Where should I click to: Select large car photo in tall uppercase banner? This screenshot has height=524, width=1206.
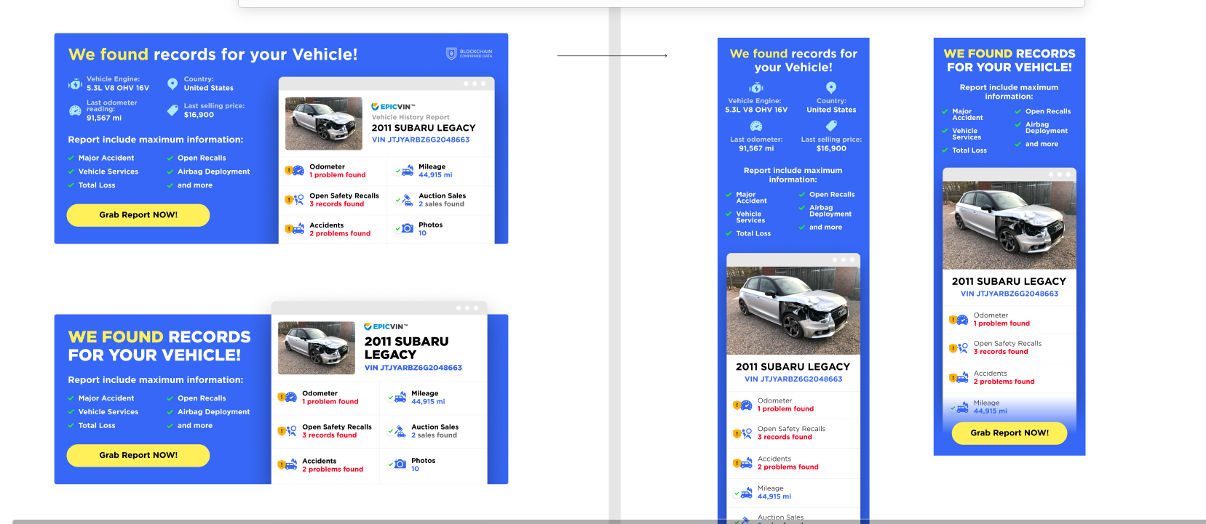[x=1009, y=225]
